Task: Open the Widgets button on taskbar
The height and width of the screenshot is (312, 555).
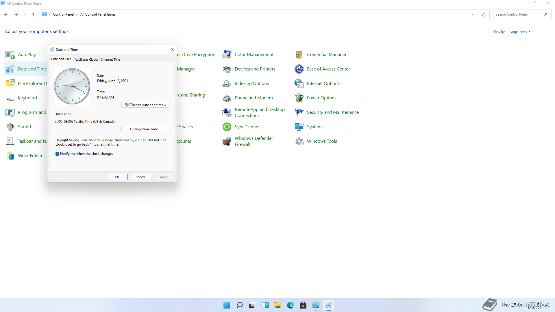Action: point(265,305)
